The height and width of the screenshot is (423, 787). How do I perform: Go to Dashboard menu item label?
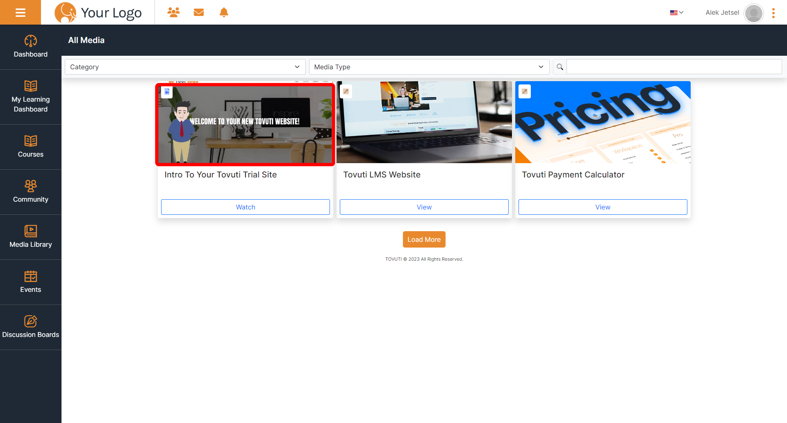point(31,54)
